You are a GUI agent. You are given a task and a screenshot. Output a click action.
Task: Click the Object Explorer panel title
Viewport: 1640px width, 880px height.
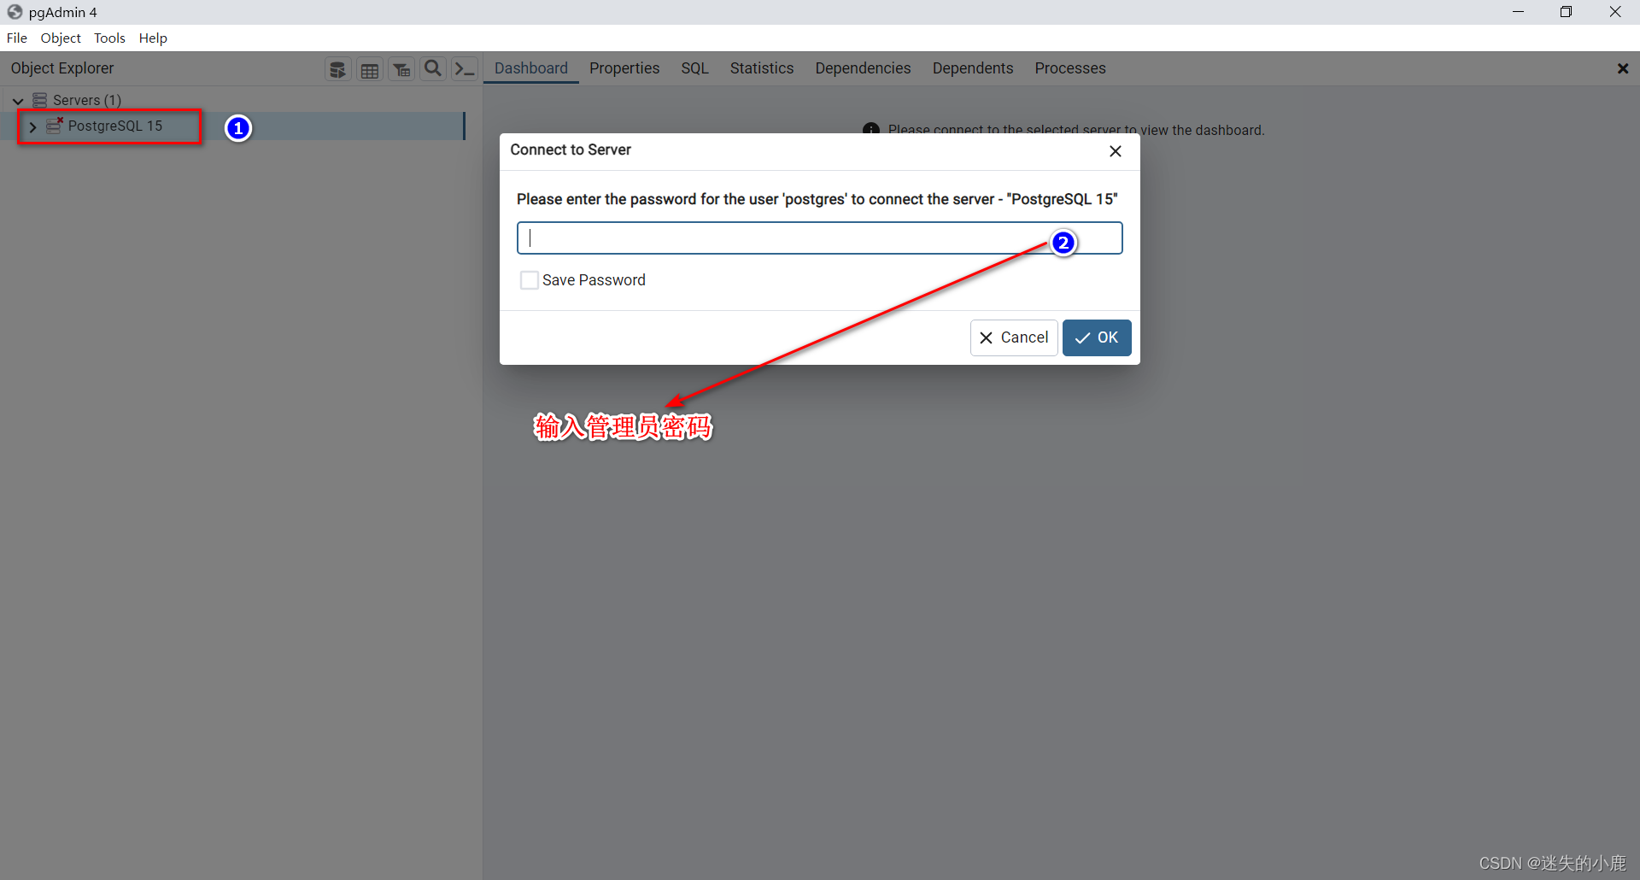62,68
